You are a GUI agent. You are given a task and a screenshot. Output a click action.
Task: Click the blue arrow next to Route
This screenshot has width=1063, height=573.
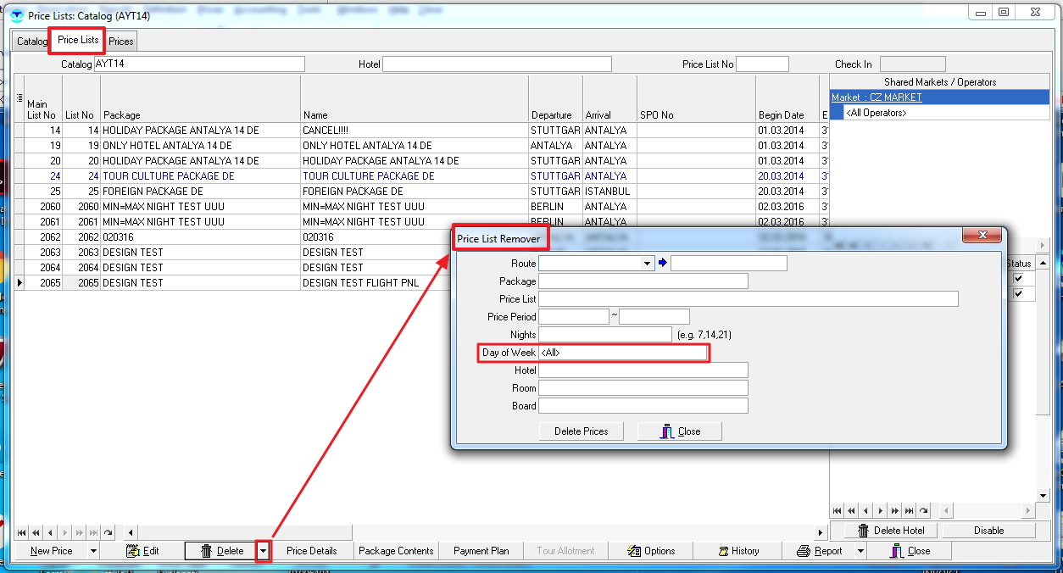point(663,264)
